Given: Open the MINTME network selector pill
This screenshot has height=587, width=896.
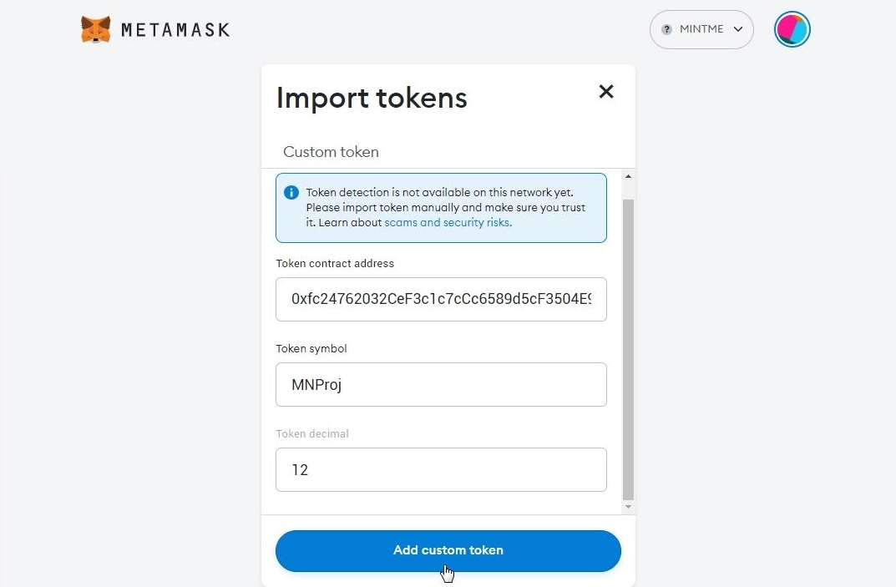Looking at the screenshot, I should (x=701, y=29).
